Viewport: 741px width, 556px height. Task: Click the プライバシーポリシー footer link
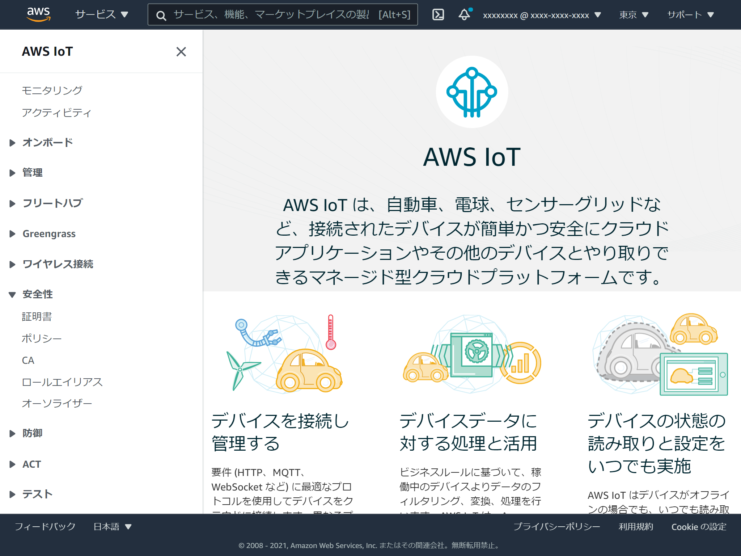pos(556,527)
